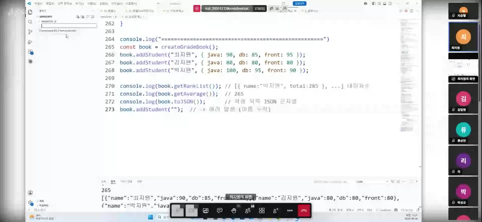Open the Search view in activity bar
The image size is (482, 222).
[30, 22]
